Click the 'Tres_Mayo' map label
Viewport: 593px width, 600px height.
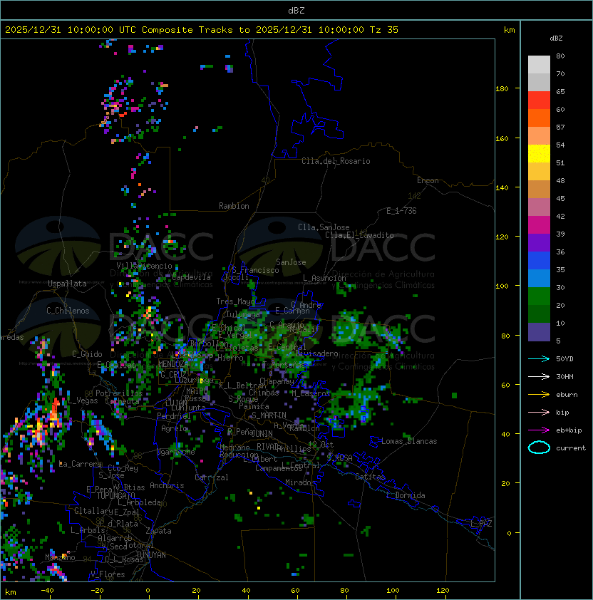tap(235, 301)
